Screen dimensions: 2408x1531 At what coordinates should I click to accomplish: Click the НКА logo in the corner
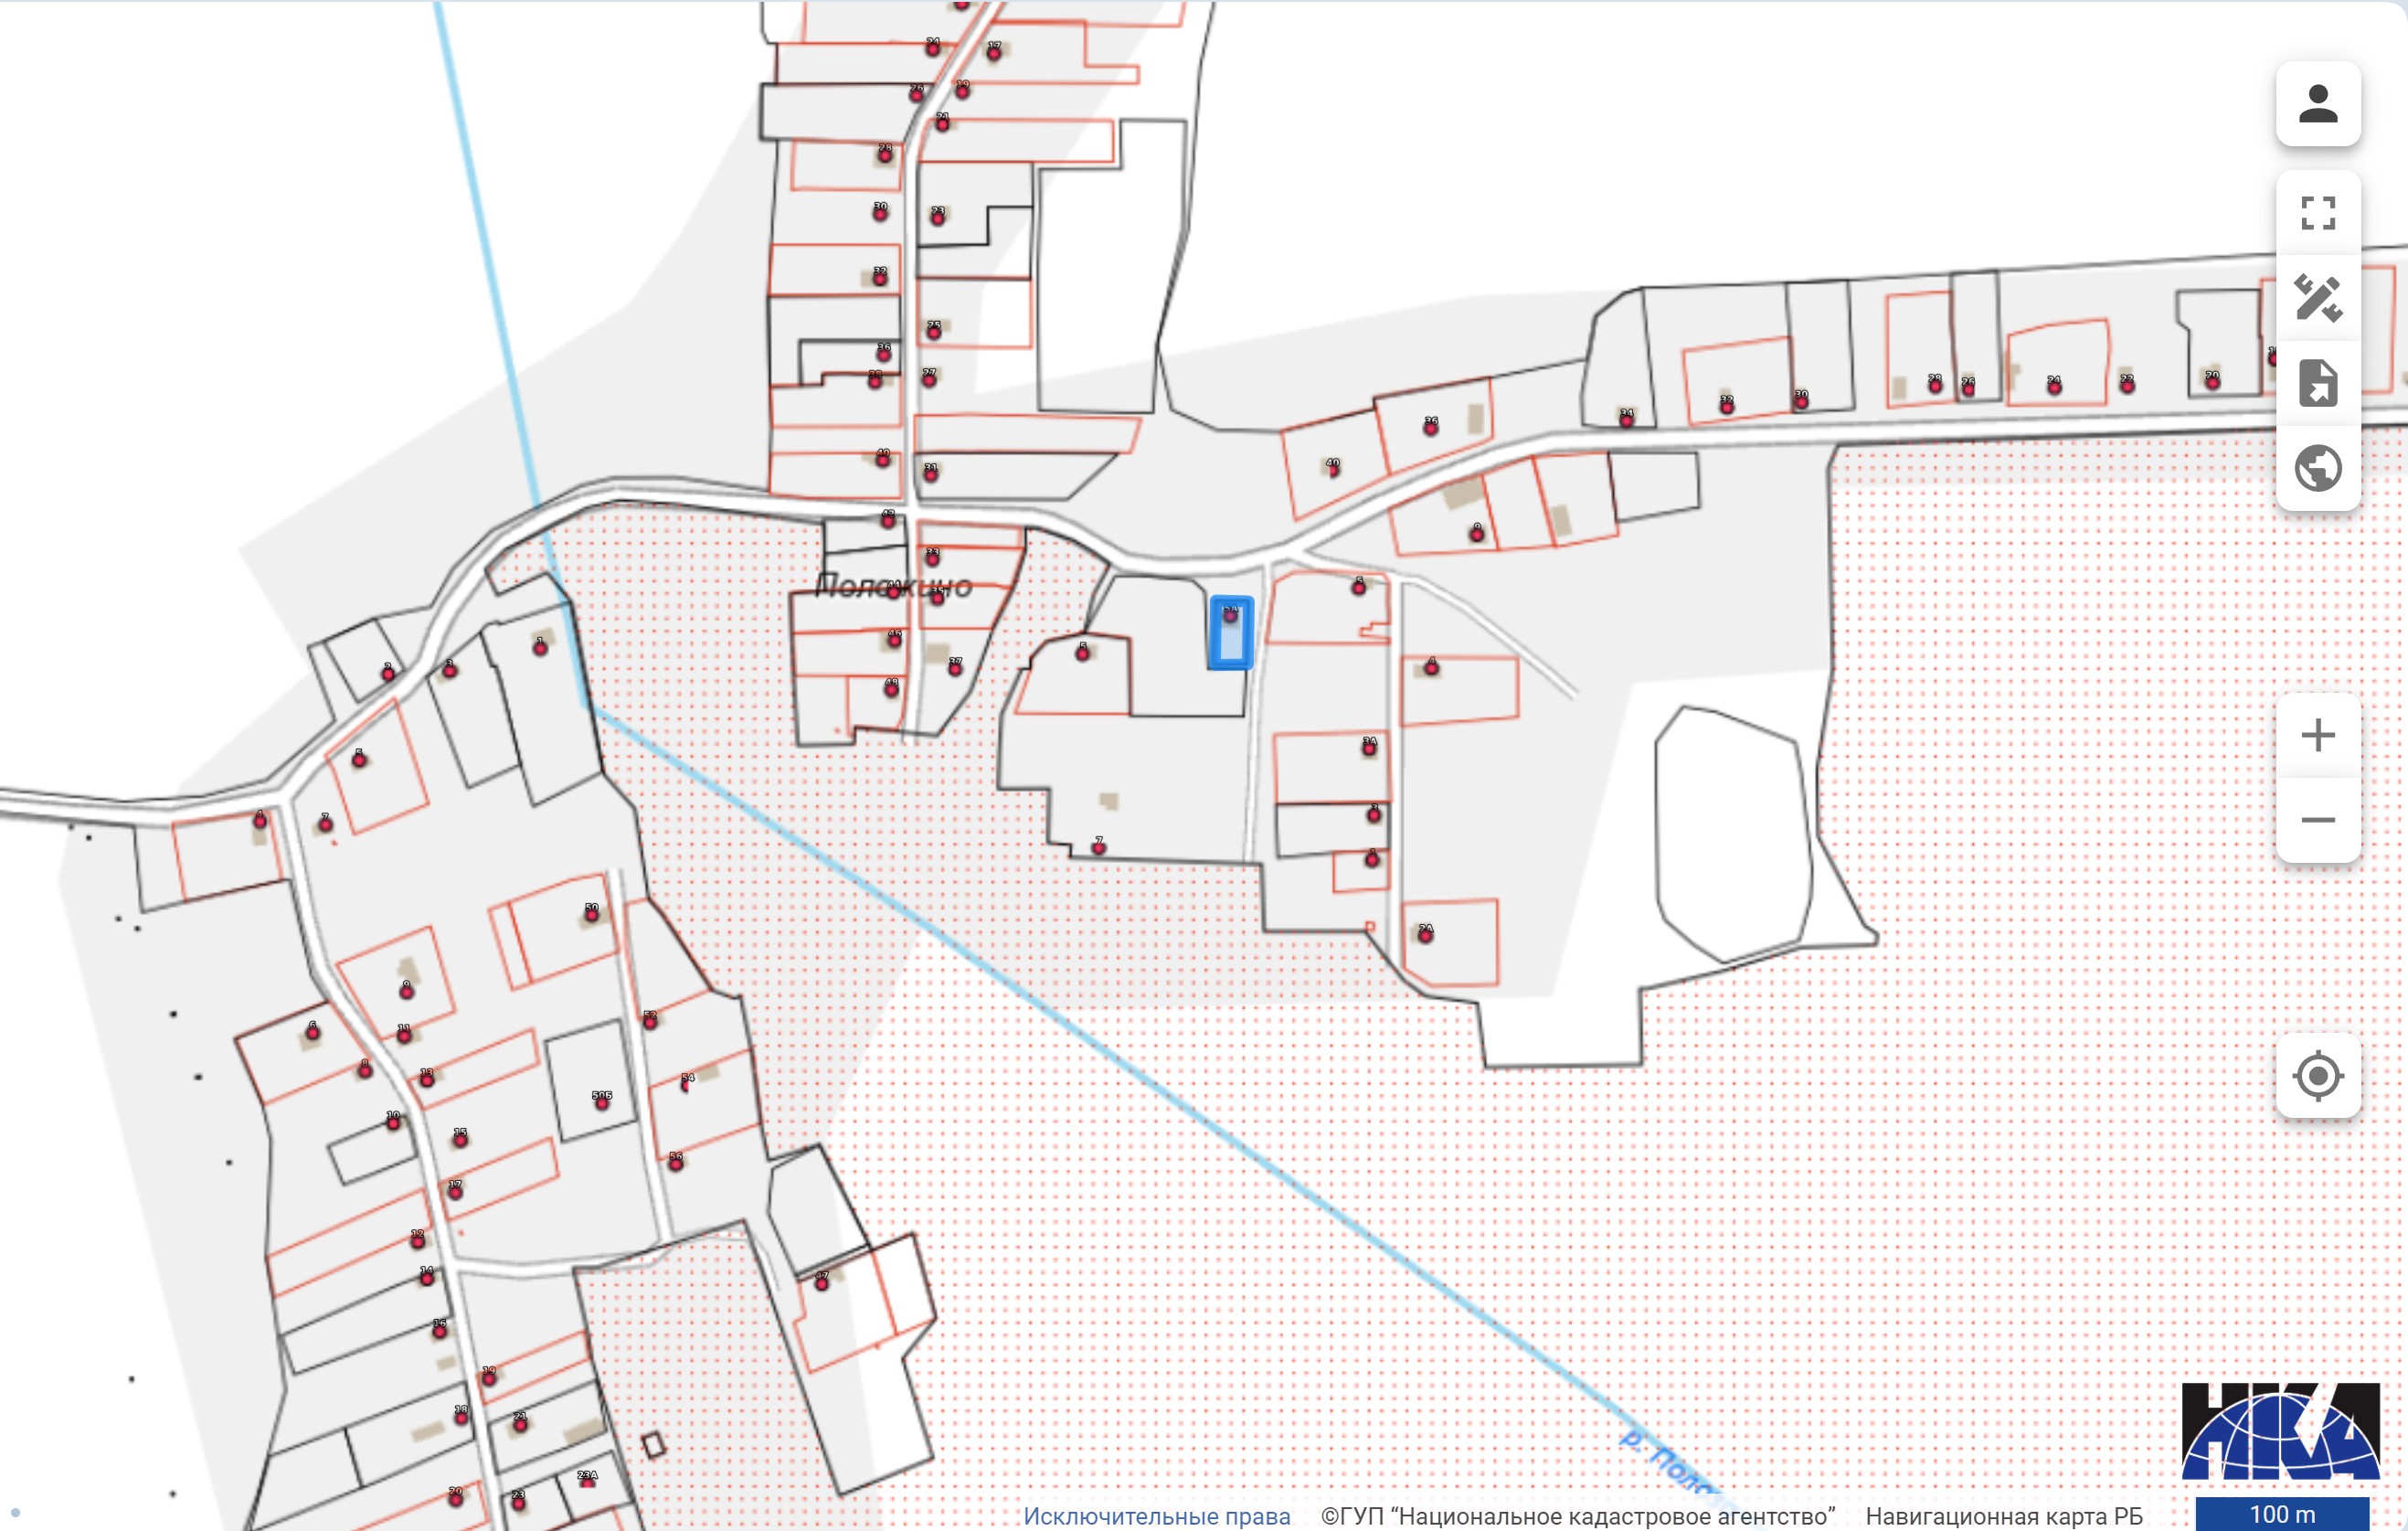2279,1431
